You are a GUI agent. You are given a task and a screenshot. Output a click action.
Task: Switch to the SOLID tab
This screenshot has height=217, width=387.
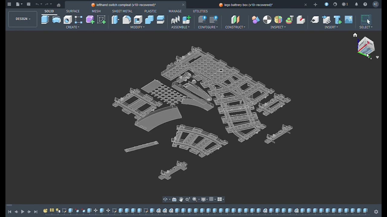49,11
